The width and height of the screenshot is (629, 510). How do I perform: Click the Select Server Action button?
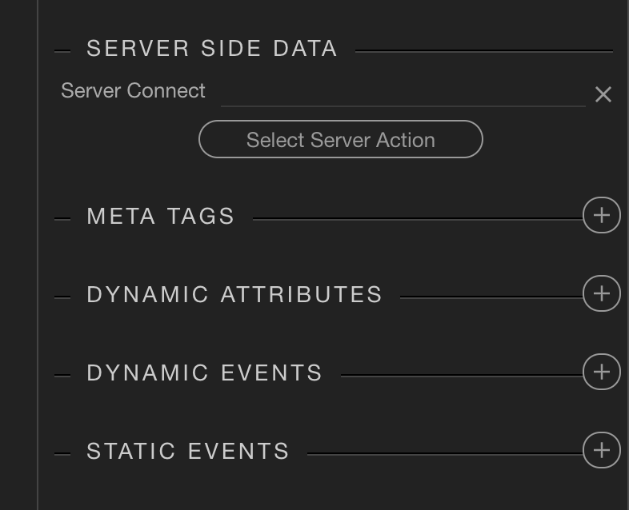pyautogui.click(x=340, y=140)
